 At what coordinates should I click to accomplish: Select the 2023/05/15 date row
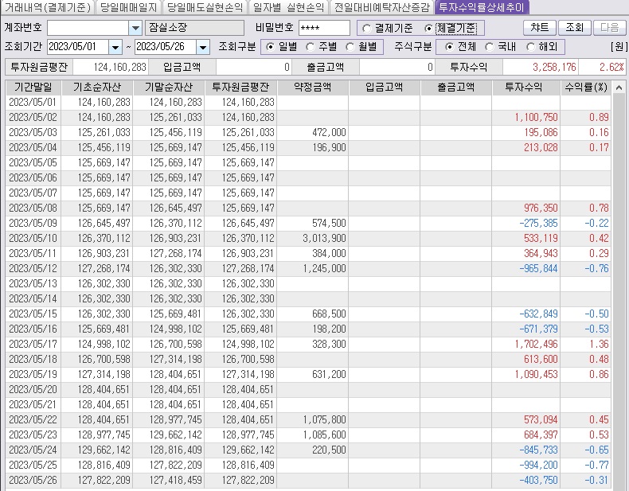(x=308, y=314)
